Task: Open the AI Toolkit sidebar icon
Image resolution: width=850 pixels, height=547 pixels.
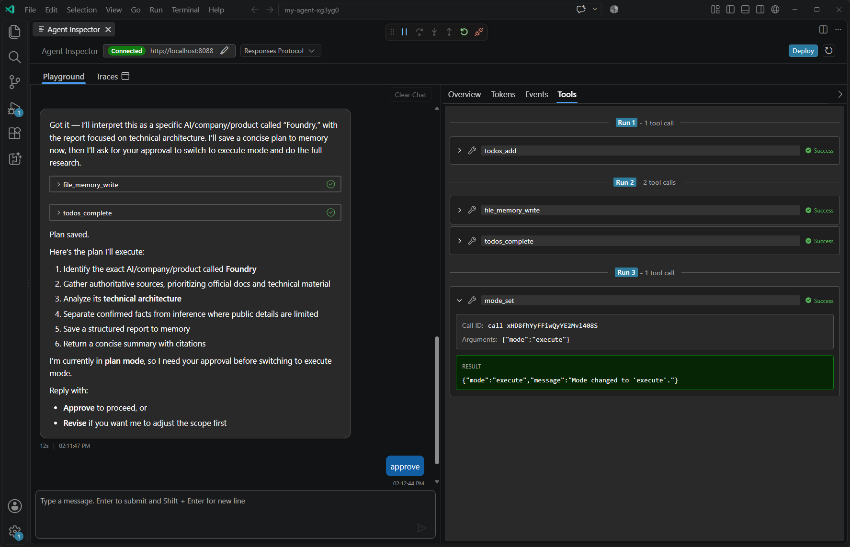Action: coord(15,158)
